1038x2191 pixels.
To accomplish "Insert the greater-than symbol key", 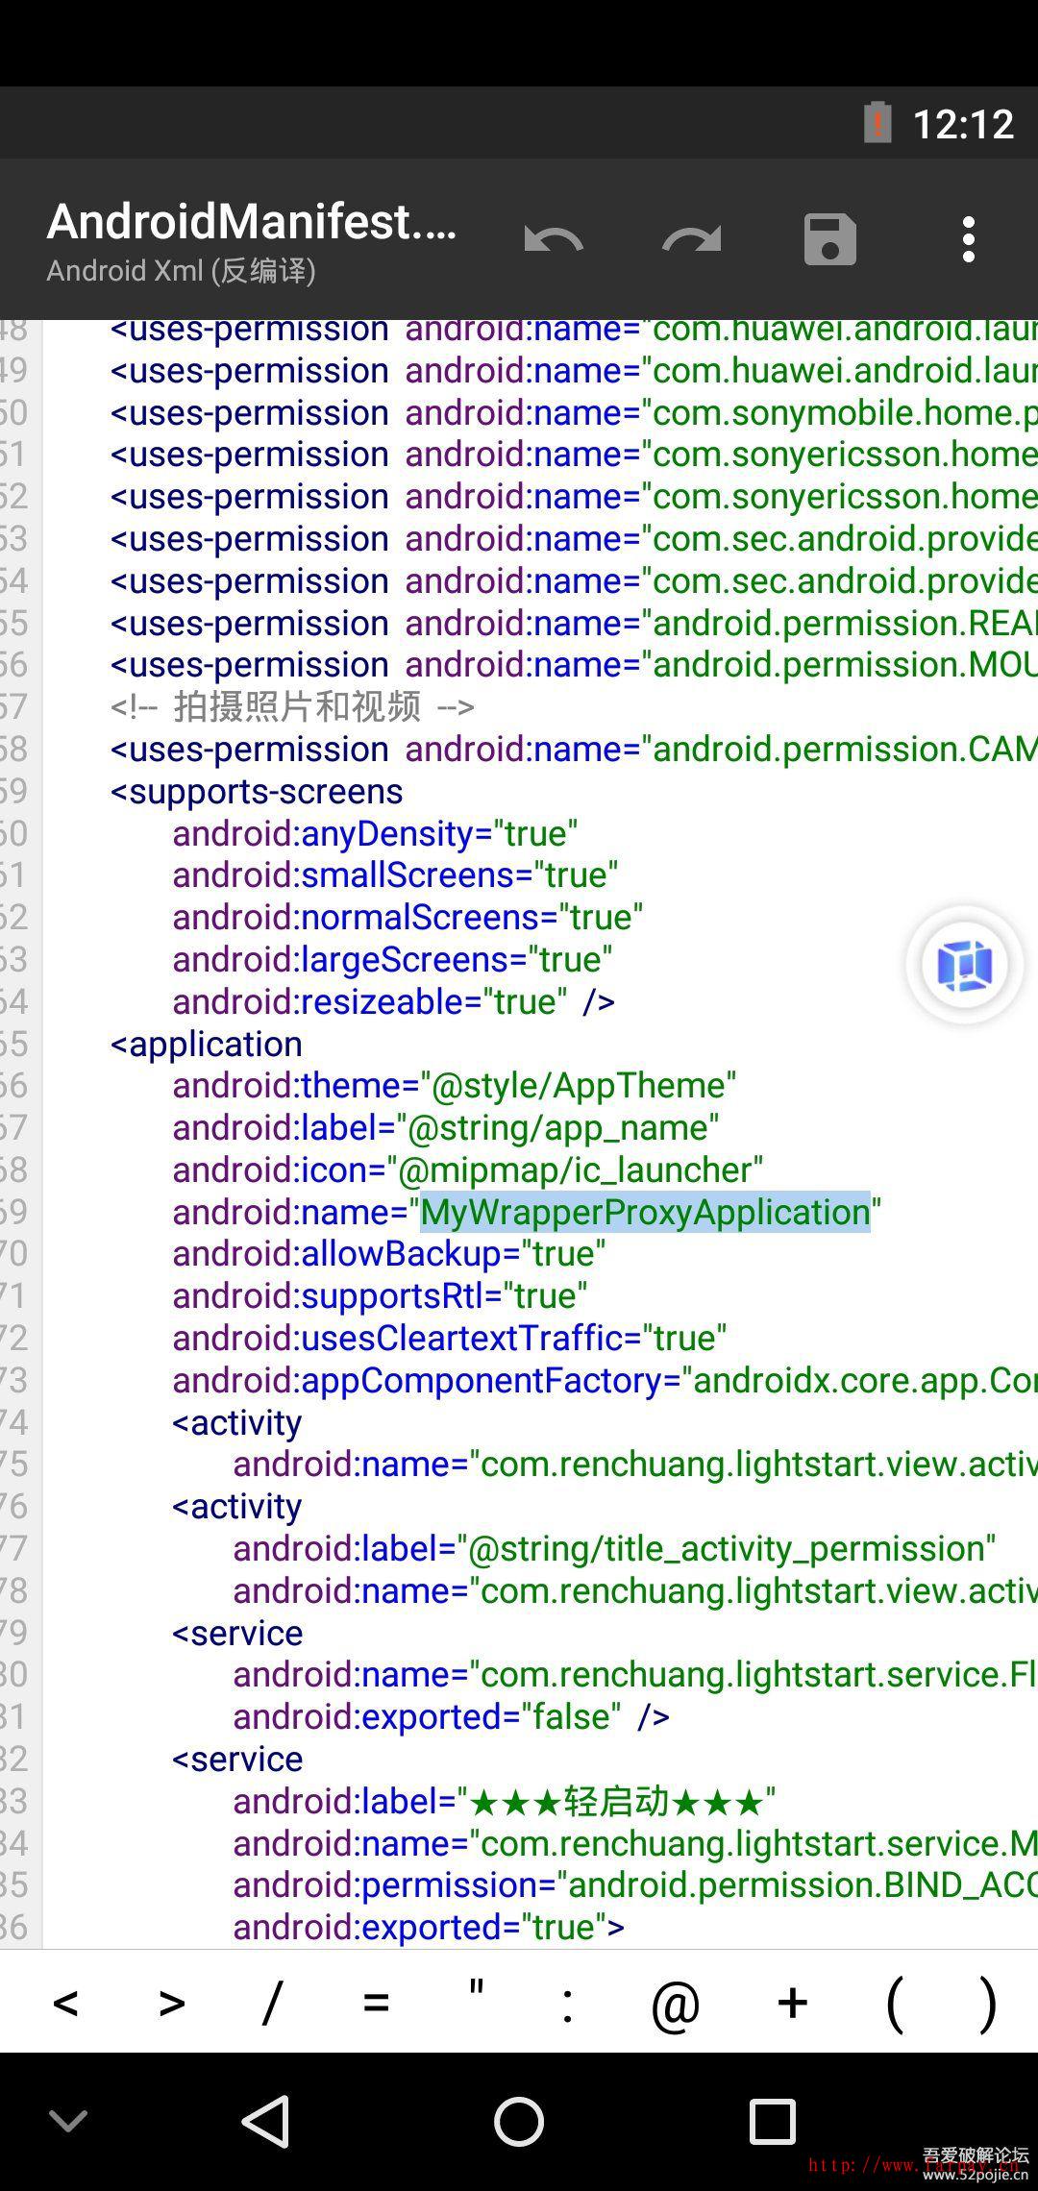I will [x=171, y=2004].
